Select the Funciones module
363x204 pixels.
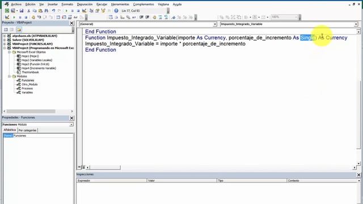click(28, 80)
